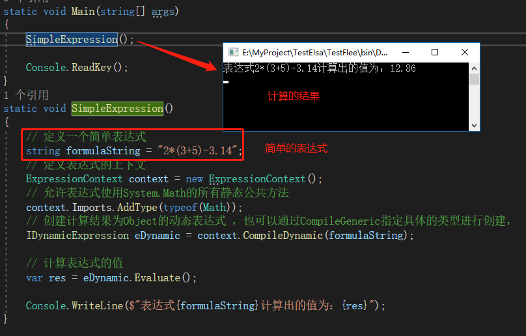Click the '// 计算表达式的值' comment
This screenshot has height=336, width=526.
pos(74,263)
